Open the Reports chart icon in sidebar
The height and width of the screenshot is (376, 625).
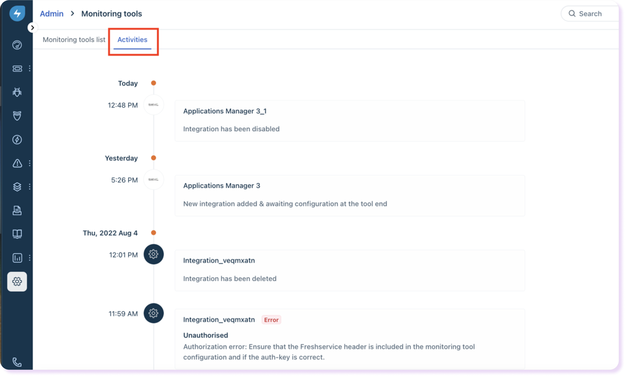[17, 258]
